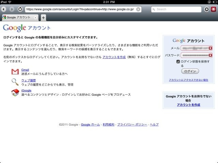Click アカウントを作成 link in the paragraph
Screen dimensions: 218x163
click(114, 57)
